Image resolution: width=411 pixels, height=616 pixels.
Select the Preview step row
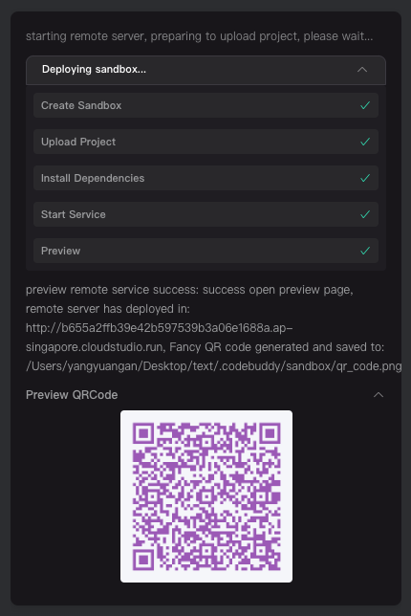coord(205,251)
